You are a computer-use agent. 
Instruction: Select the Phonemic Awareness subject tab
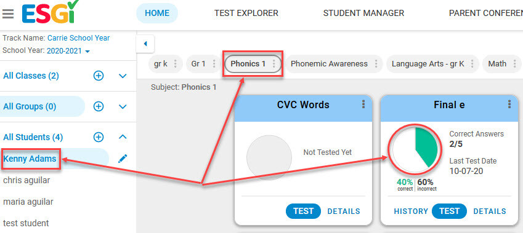pyautogui.click(x=329, y=63)
